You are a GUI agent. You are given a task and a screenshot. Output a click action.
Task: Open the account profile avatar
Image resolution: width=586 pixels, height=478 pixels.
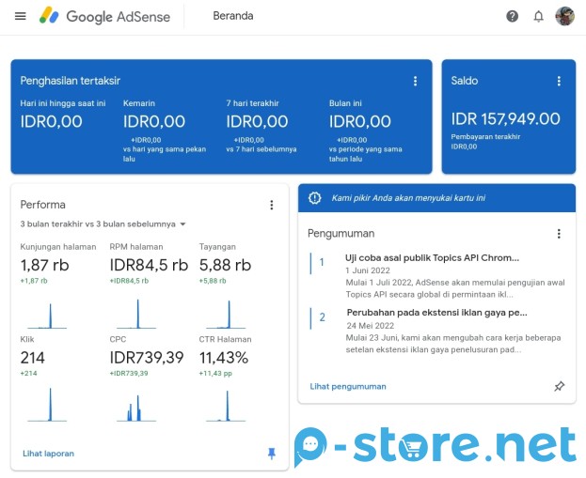[564, 16]
